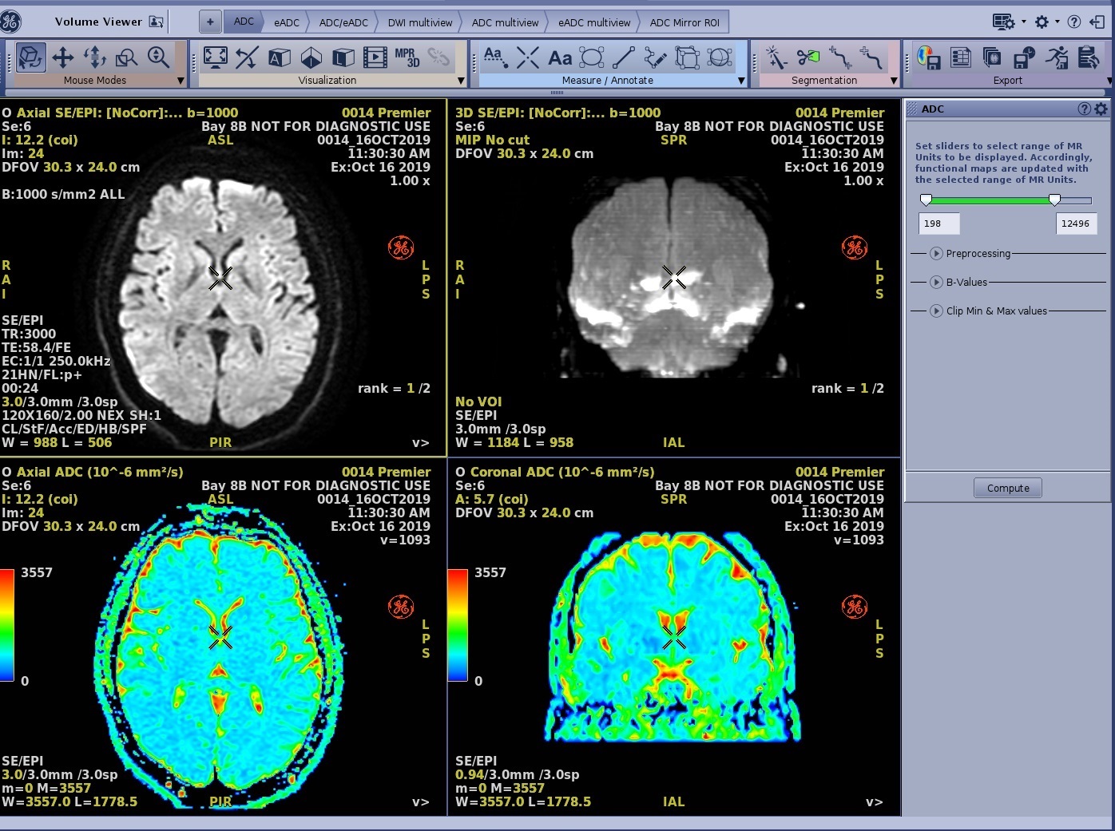This screenshot has height=831, width=1115.
Task: Choose the distance line measure tool
Action: (x=623, y=57)
